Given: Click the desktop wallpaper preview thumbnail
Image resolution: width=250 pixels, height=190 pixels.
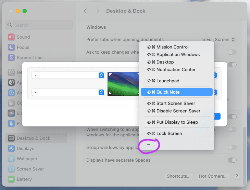Looking at the screenshot, I should [123, 84].
